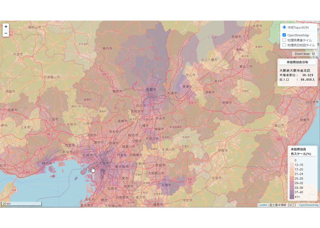Click the 三田市 label on the map

(x=53, y=119)
